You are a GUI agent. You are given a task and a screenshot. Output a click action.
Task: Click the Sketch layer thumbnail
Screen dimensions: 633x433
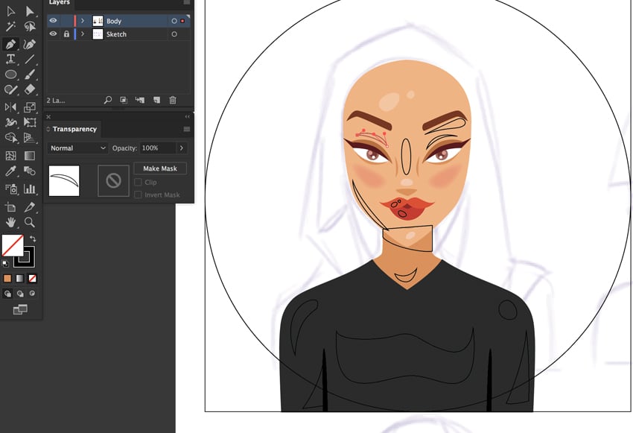[98, 34]
